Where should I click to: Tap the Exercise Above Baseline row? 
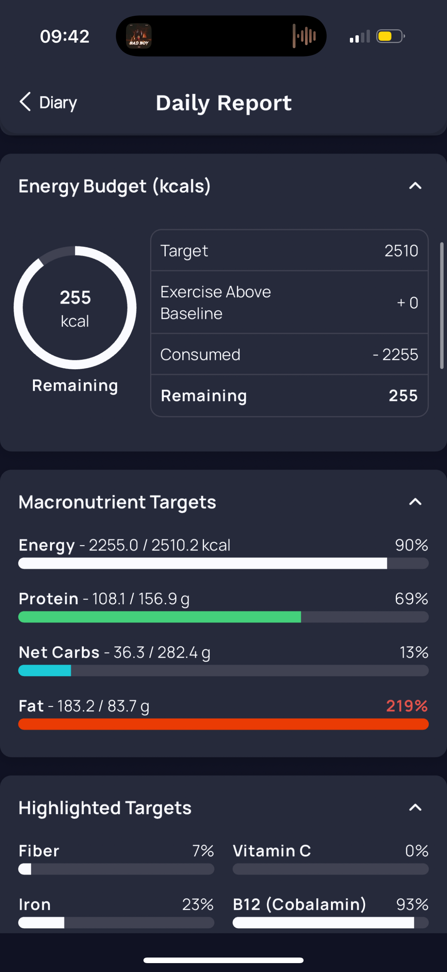[289, 302]
